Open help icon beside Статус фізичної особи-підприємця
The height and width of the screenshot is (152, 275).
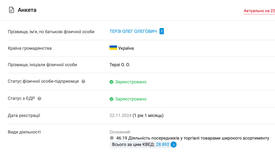tap(83, 81)
